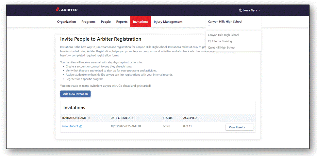Choose Canyon Hills High School from dropdown list
Viewport: 317px width, 156px height.
(x=224, y=35)
